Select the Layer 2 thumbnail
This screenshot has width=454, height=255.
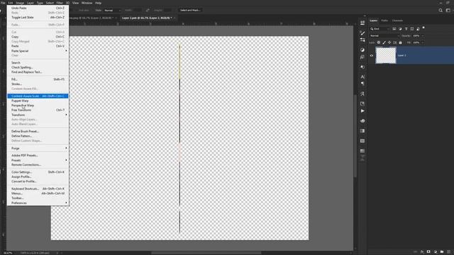[386, 55]
